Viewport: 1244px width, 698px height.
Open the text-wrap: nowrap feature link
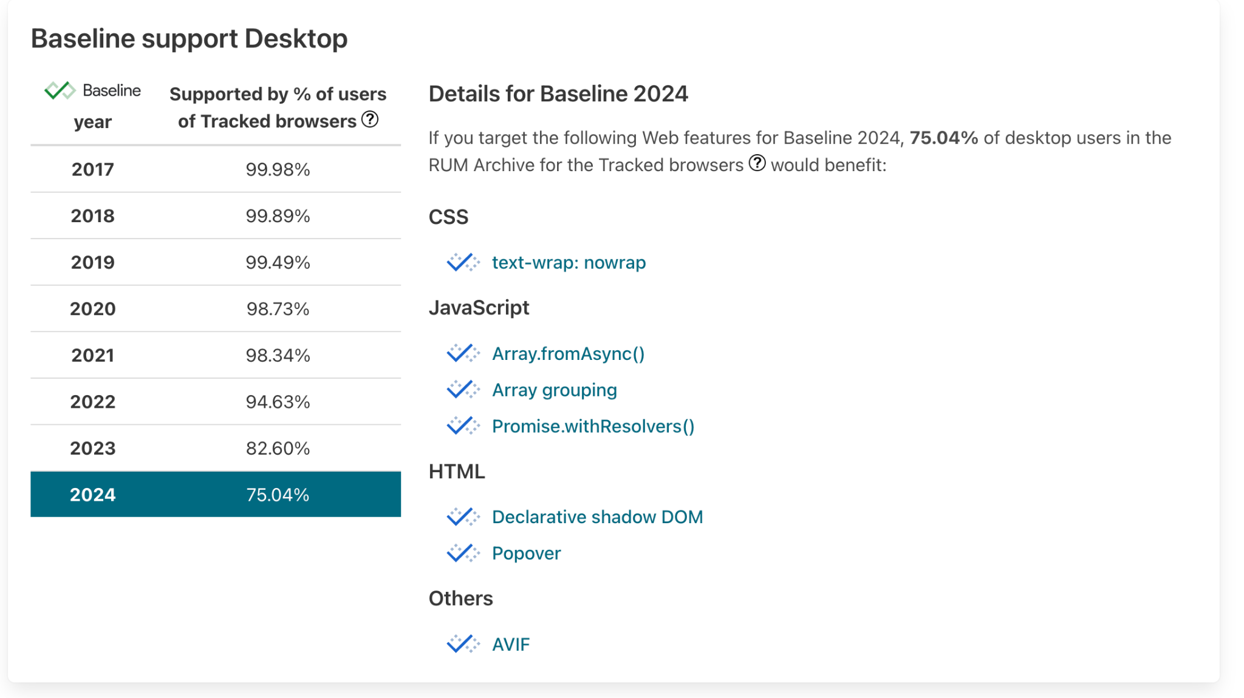click(568, 262)
